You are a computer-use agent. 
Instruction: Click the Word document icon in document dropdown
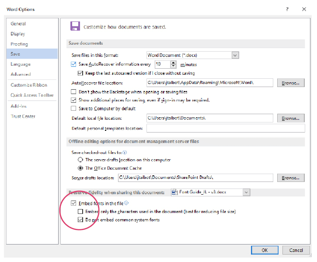(x=174, y=192)
